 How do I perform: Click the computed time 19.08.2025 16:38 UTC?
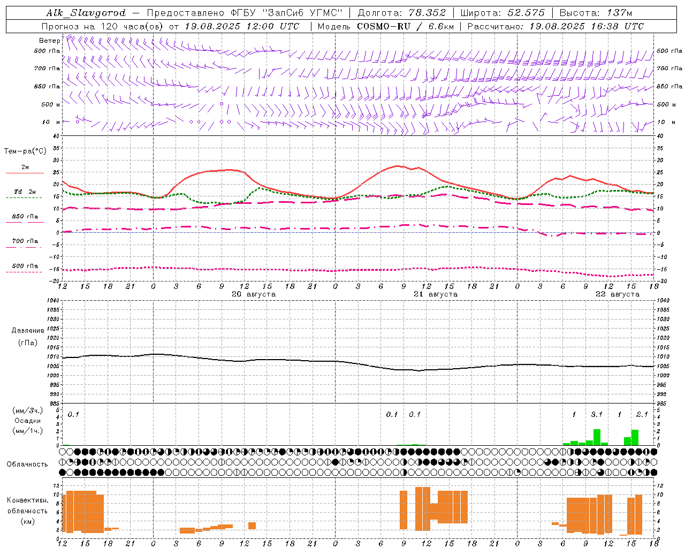587,26
